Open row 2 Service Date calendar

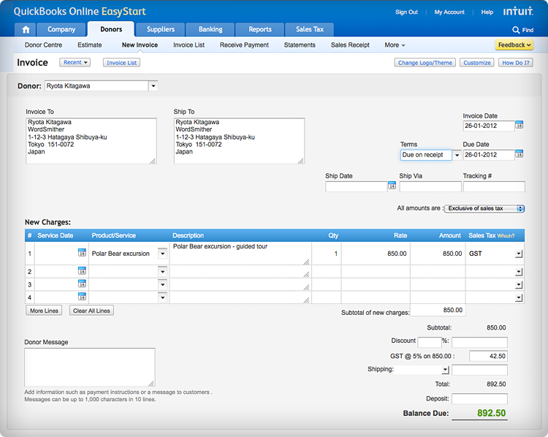click(82, 270)
